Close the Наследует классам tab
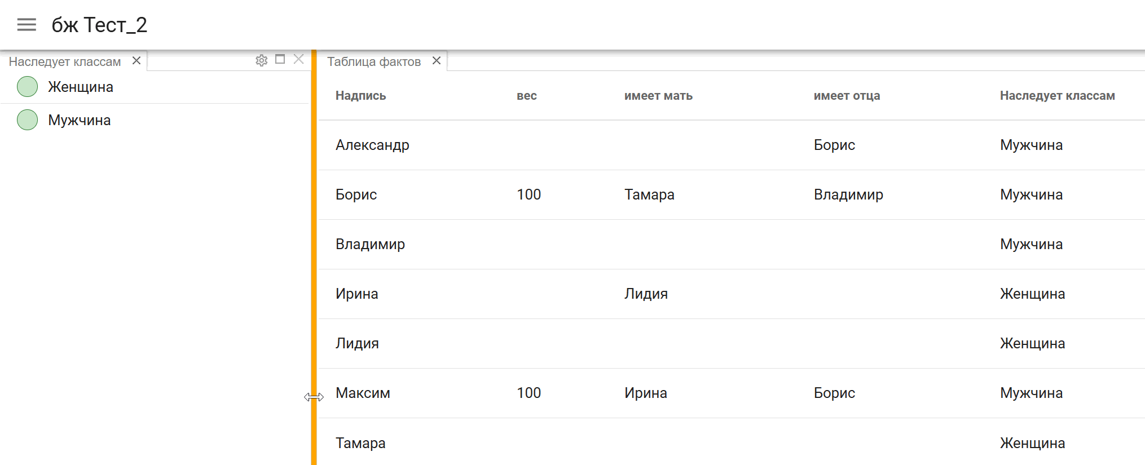The height and width of the screenshot is (465, 1145). click(x=136, y=60)
